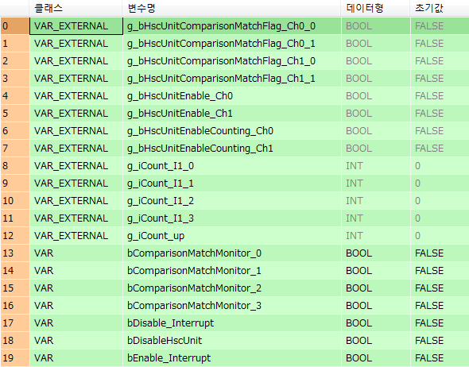
Task: Open class cell VAR in row 17
Action: (x=76, y=323)
